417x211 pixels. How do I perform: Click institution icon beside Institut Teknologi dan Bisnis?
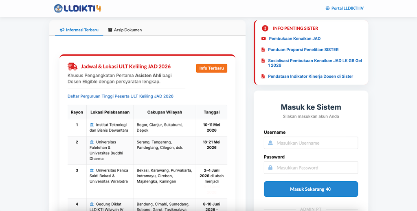click(92, 125)
